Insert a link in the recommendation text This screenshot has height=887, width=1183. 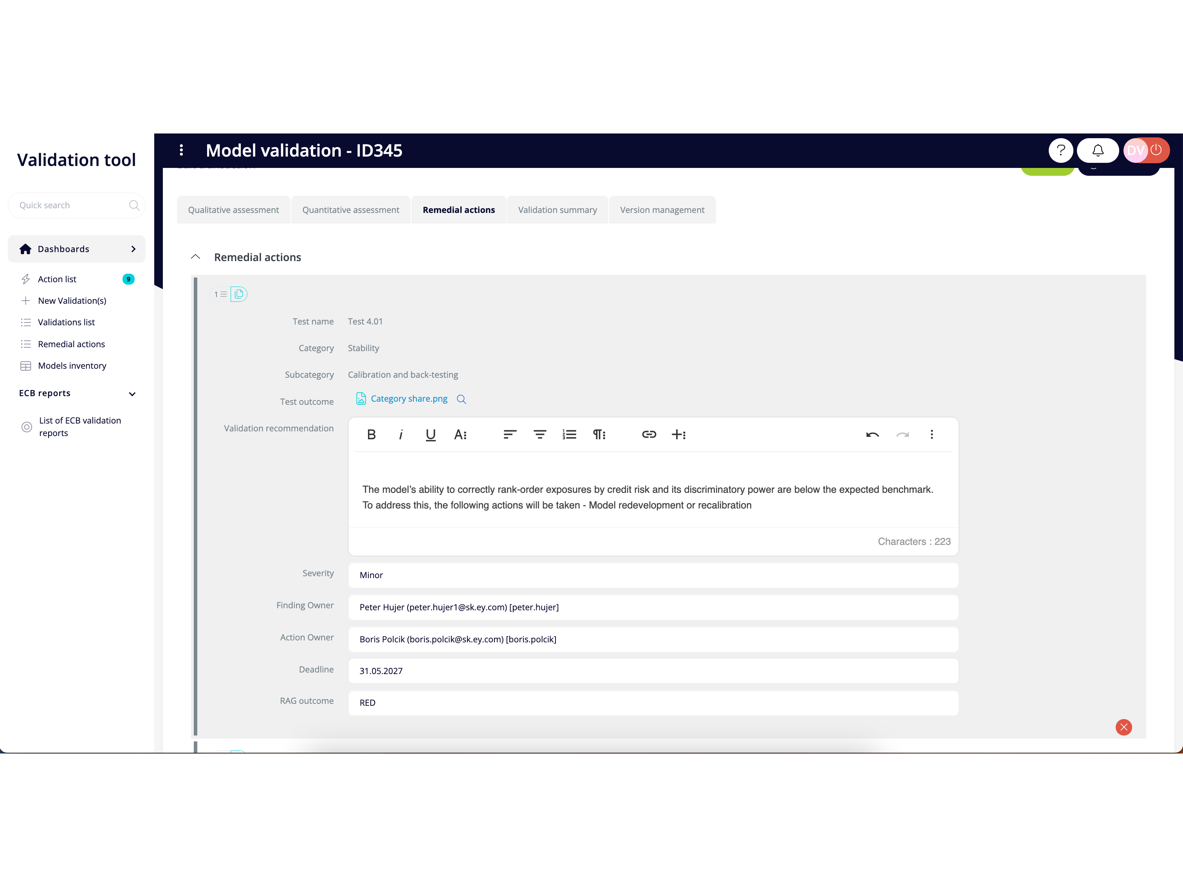pos(649,434)
